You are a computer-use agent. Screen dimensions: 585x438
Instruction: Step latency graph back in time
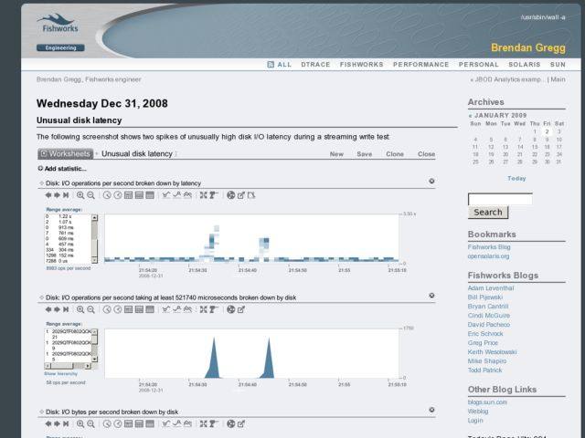pyautogui.click(x=47, y=194)
